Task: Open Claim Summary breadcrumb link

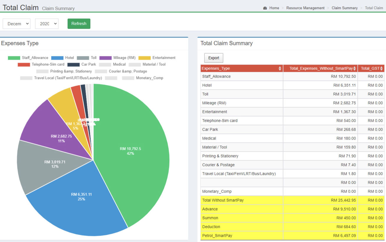Action: point(344,8)
